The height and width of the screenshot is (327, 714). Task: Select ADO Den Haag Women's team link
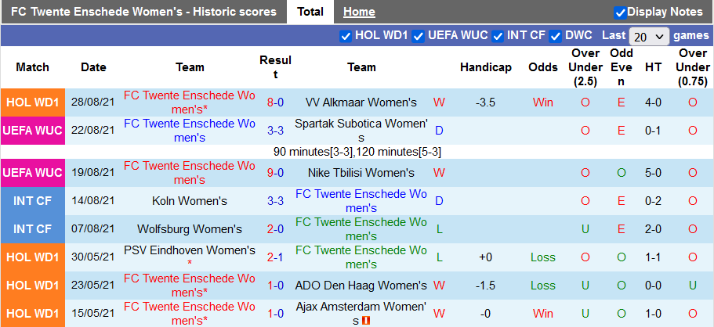tap(361, 286)
